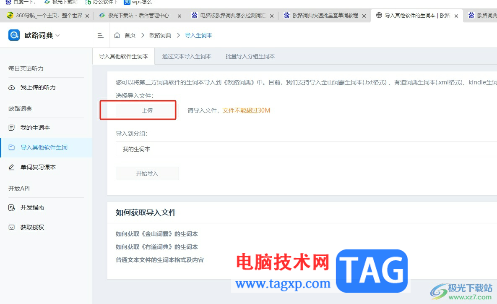Close the 导入其他软件的生词本 browser tab
497x304 pixels.
point(456,16)
